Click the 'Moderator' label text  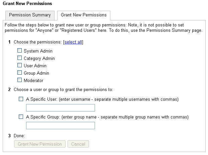coord(33,81)
